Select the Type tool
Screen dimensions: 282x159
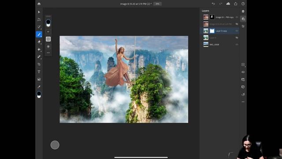(39, 72)
